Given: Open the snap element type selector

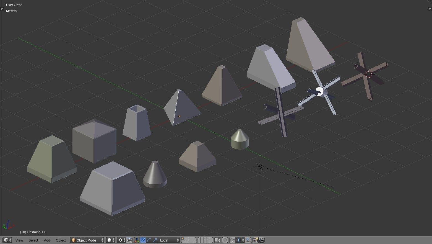Looking at the screenshot, I should tap(240, 240).
